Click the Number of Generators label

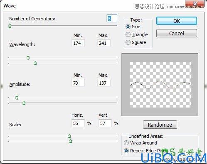(x=32, y=19)
